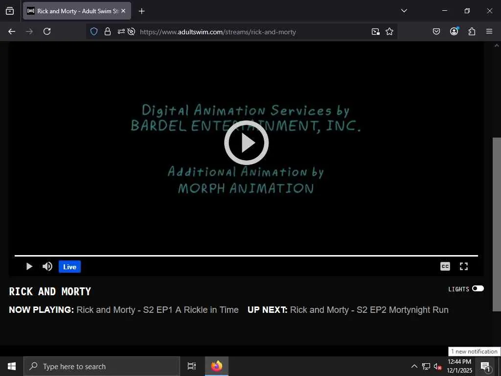Save page to Pocket
The height and width of the screenshot is (376, 501).
(x=436, y=31)
